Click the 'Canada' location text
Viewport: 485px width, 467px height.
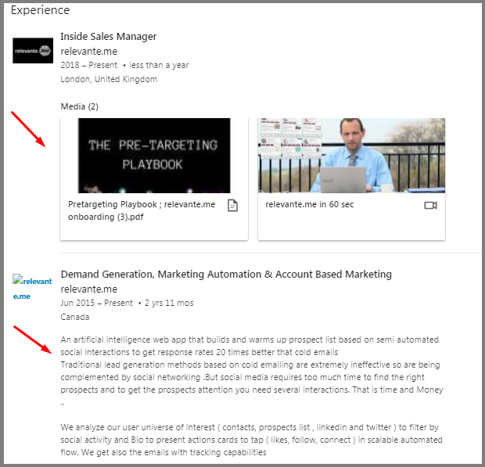(x=75, y=317)
